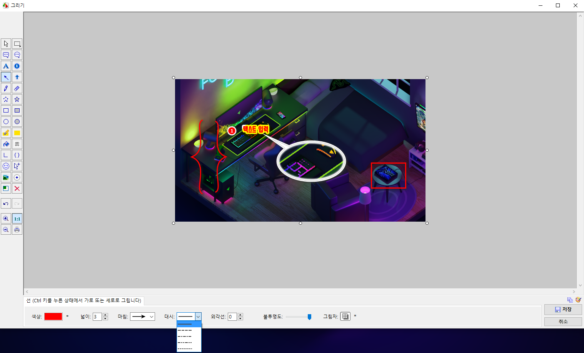Select the filled ellipse tool

tap(17, 122)
